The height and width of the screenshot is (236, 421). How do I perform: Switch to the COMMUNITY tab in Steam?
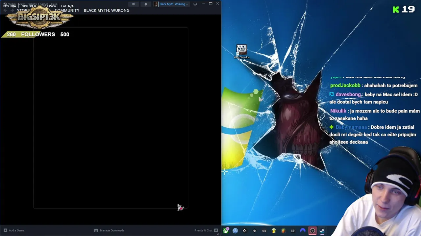67,10
